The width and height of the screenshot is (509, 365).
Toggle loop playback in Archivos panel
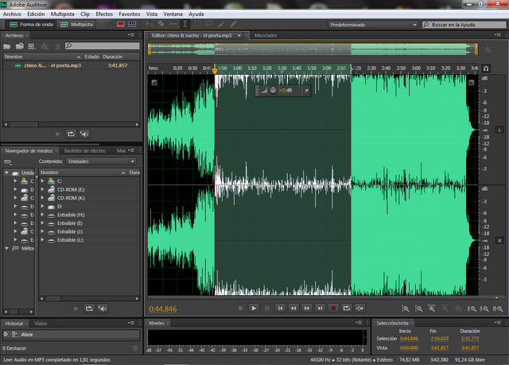[x=71, y=134]
